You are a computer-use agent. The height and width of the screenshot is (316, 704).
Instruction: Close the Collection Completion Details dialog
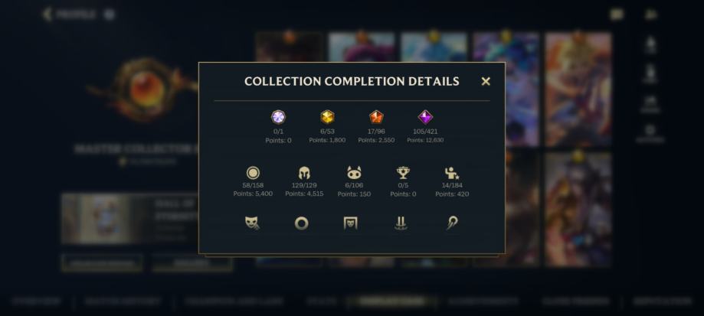click(x=486, y=81)
